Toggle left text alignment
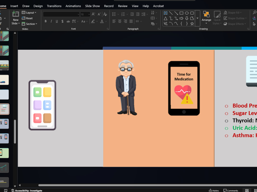Viewport: 257px width, 192px height. point(114,21)
